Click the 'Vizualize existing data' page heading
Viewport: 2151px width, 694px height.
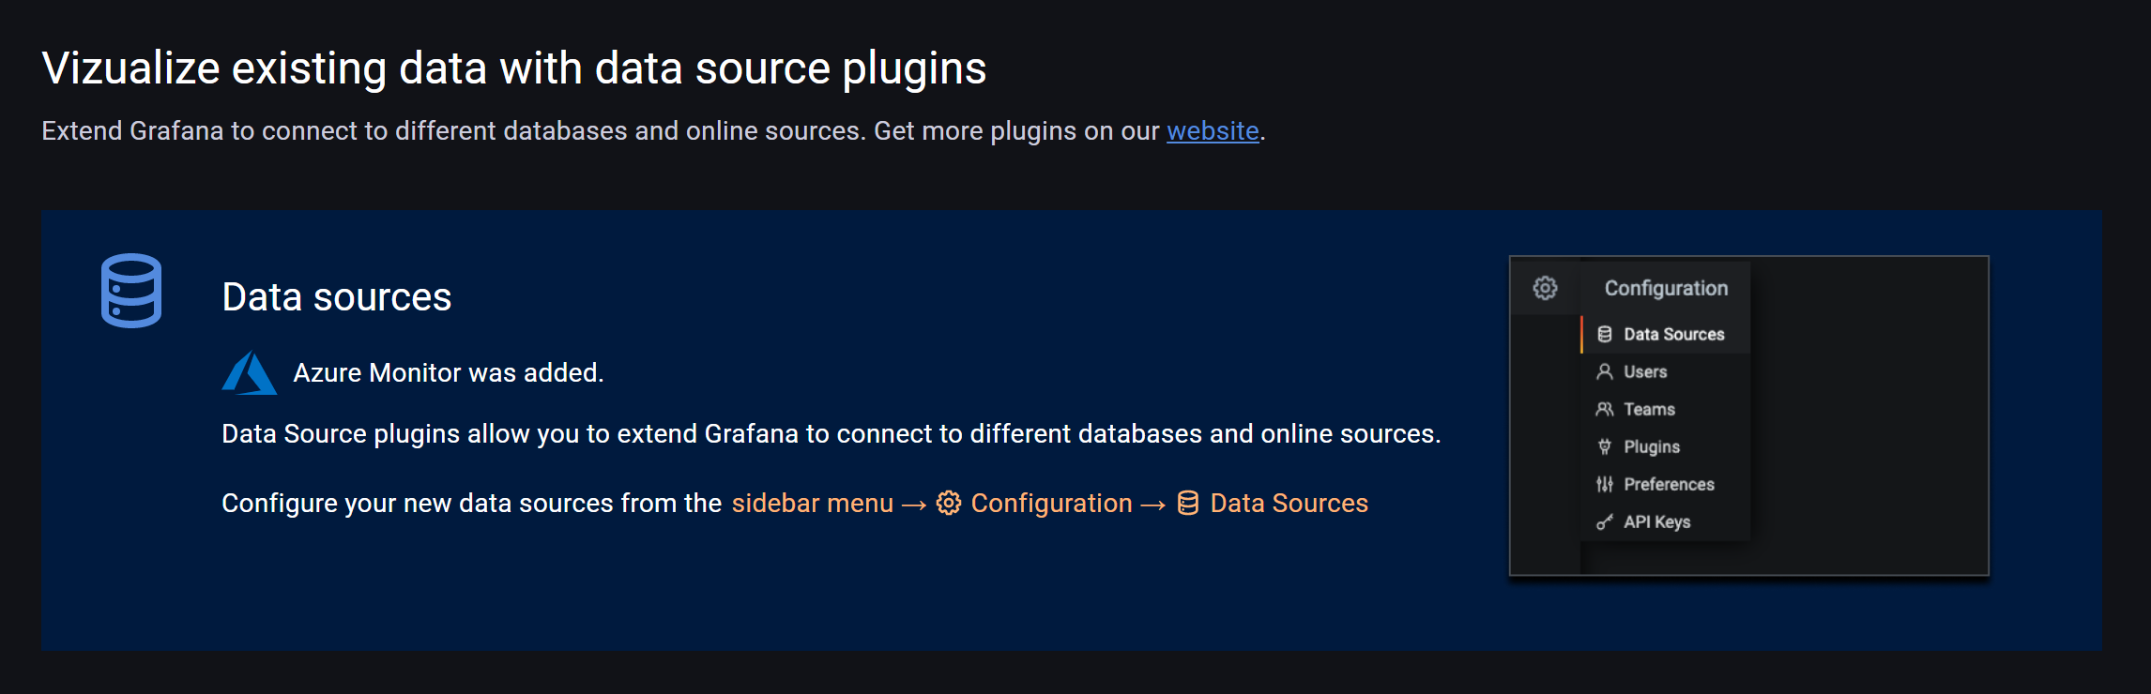pos(514,68)
